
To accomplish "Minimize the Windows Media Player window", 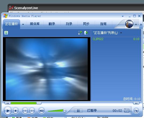I will point(130,16).
